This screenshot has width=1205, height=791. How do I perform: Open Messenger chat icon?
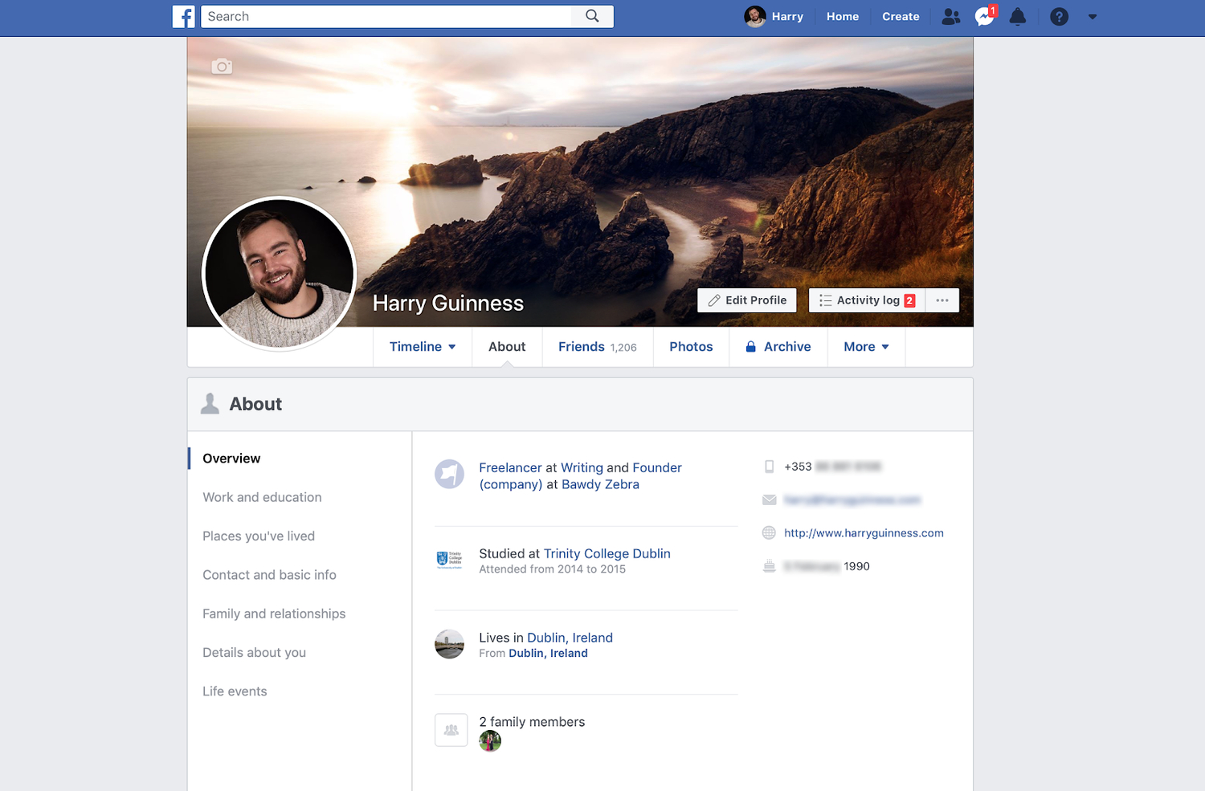pos(984,17)
